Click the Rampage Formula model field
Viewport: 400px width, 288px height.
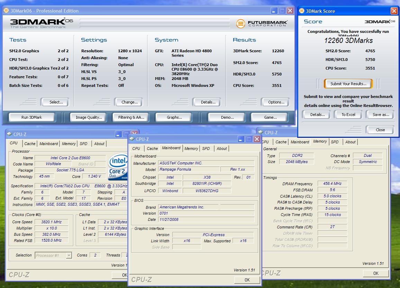189,169
